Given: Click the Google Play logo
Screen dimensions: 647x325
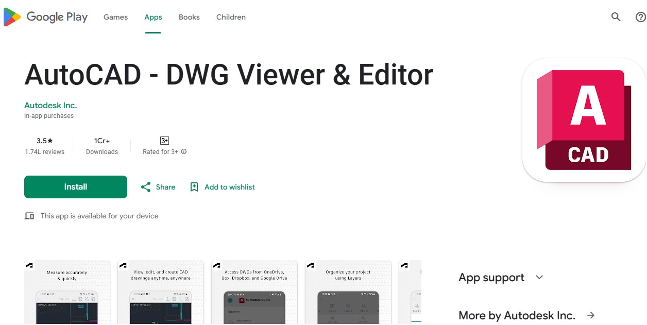Looking at the screenshot, I should (x=45, y=17).
